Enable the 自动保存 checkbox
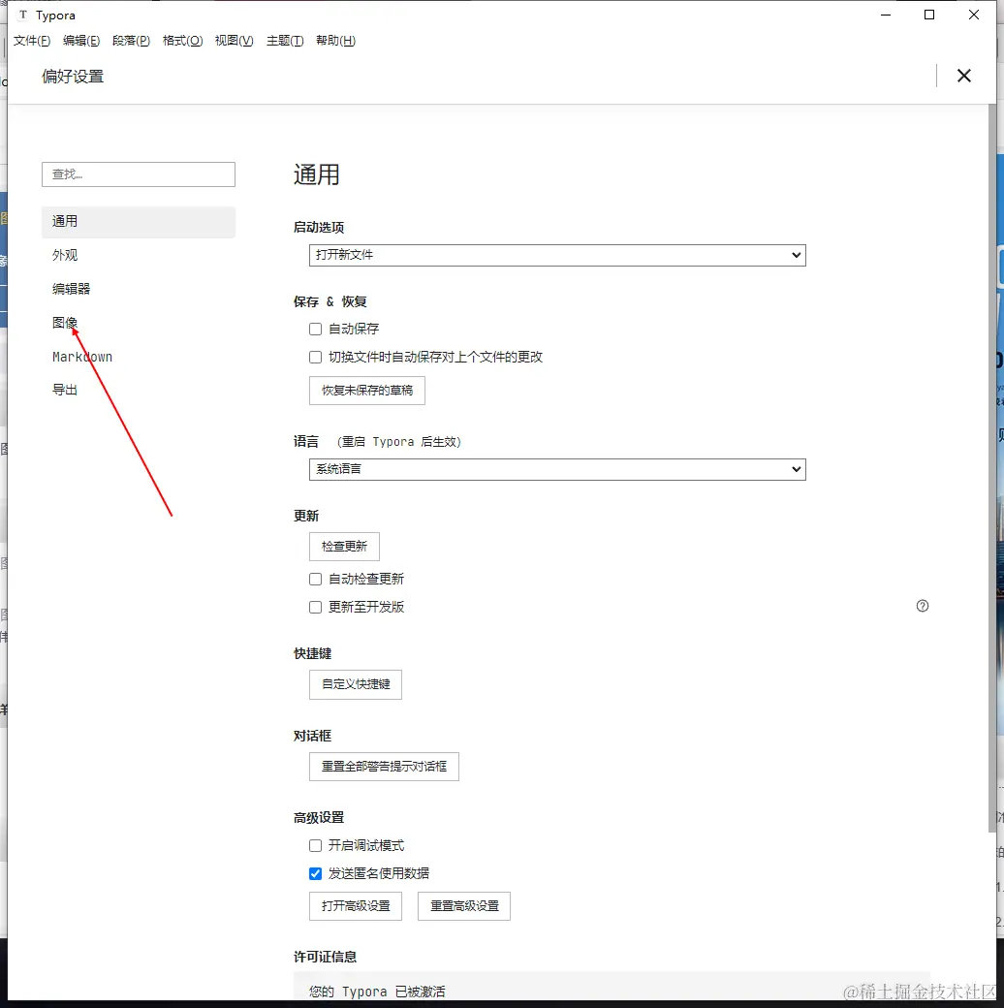This screenshot has width=1004, height=1008. click(x=315, y=330)
